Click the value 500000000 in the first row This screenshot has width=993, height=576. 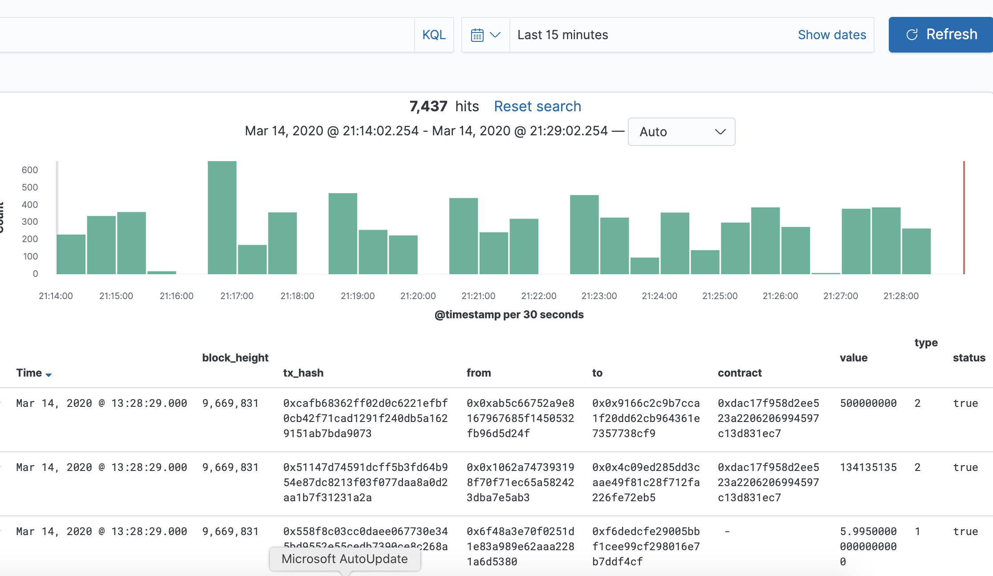(x=868, y=403)
